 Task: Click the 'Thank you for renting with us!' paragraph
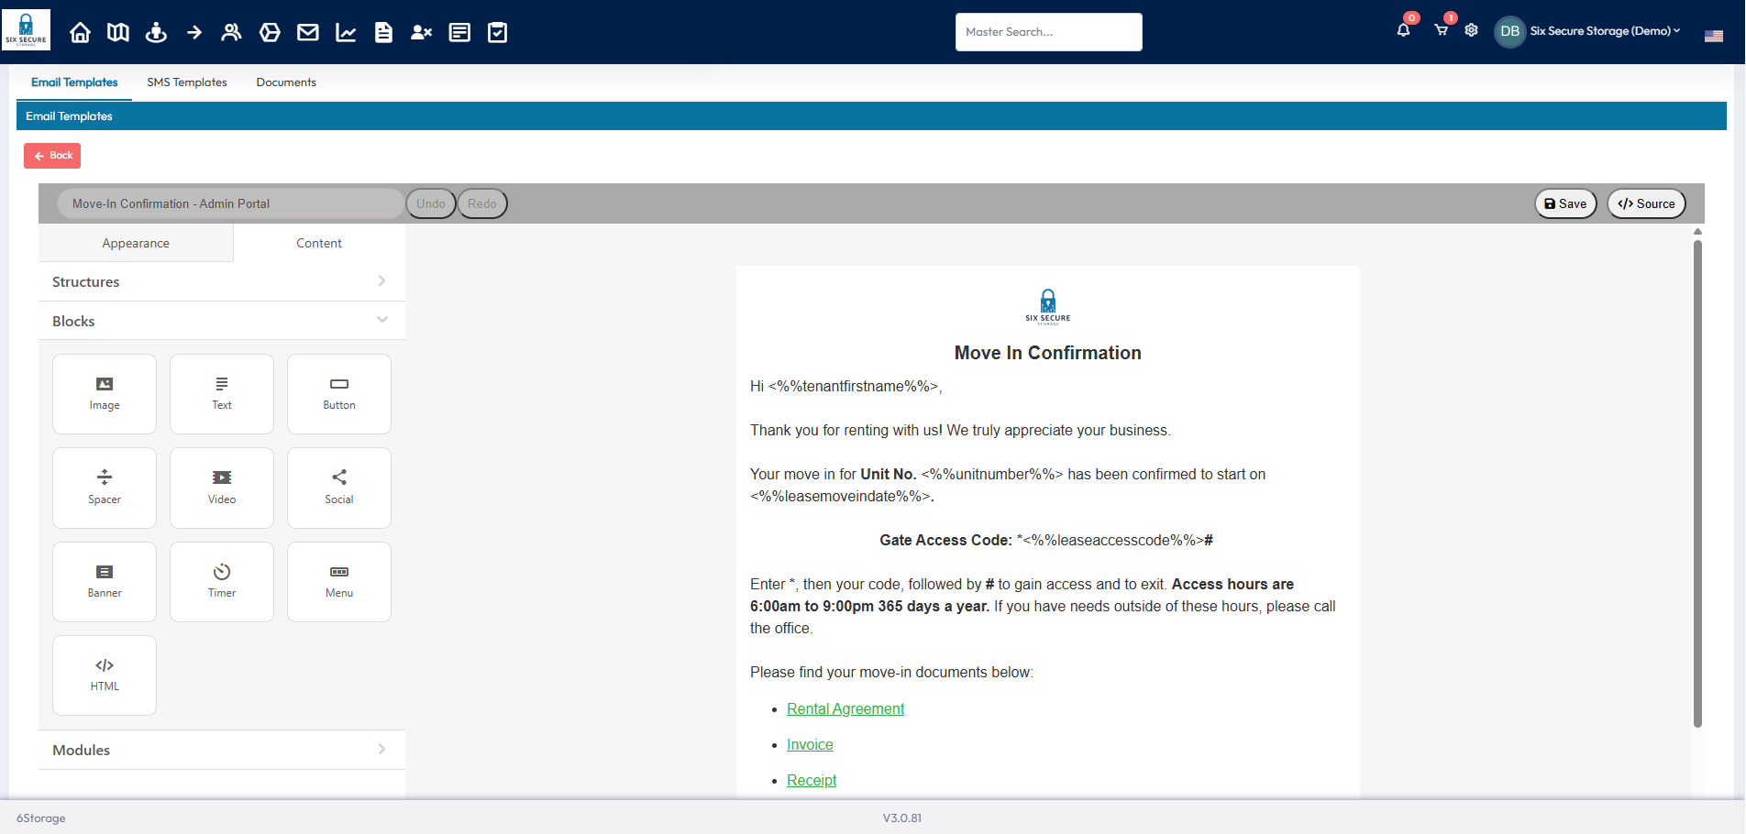[960, 430]
